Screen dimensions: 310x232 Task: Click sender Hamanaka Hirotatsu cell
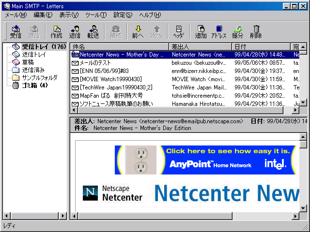coord(199,104)
